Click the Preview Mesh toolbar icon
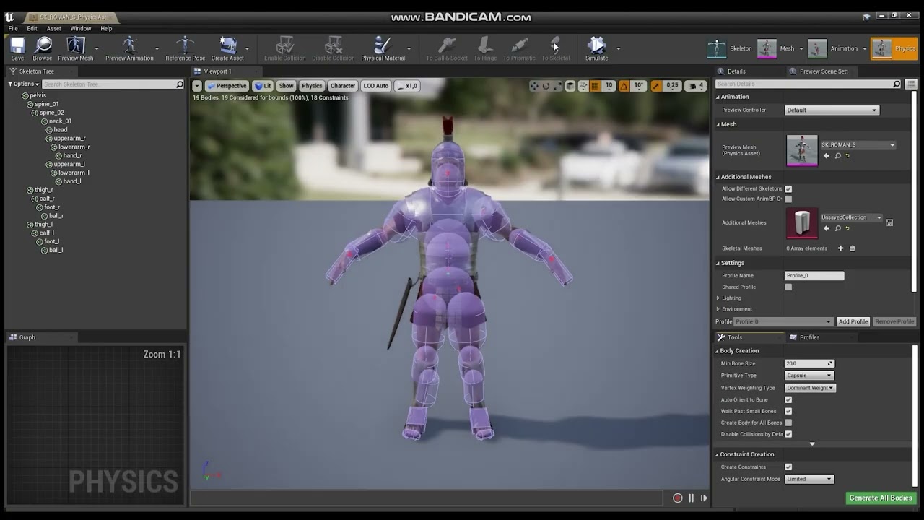This screenshot has width=924, height=520. [76, 46]
